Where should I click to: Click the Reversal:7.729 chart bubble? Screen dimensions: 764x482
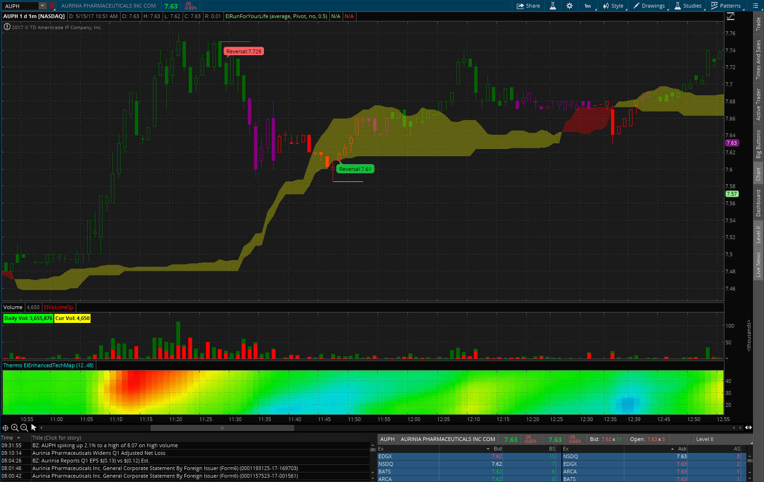[244, 51]
